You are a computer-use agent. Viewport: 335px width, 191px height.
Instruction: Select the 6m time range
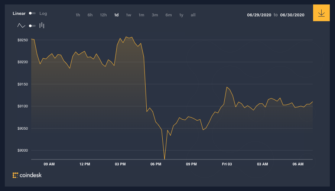(169, 15)
